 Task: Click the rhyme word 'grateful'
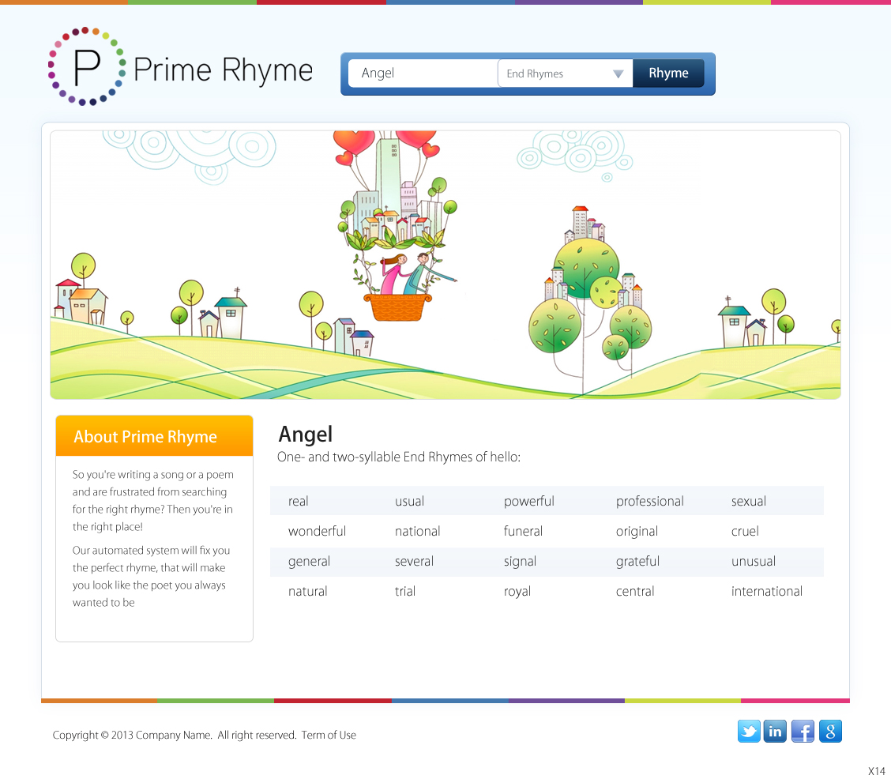click(637, 561)
